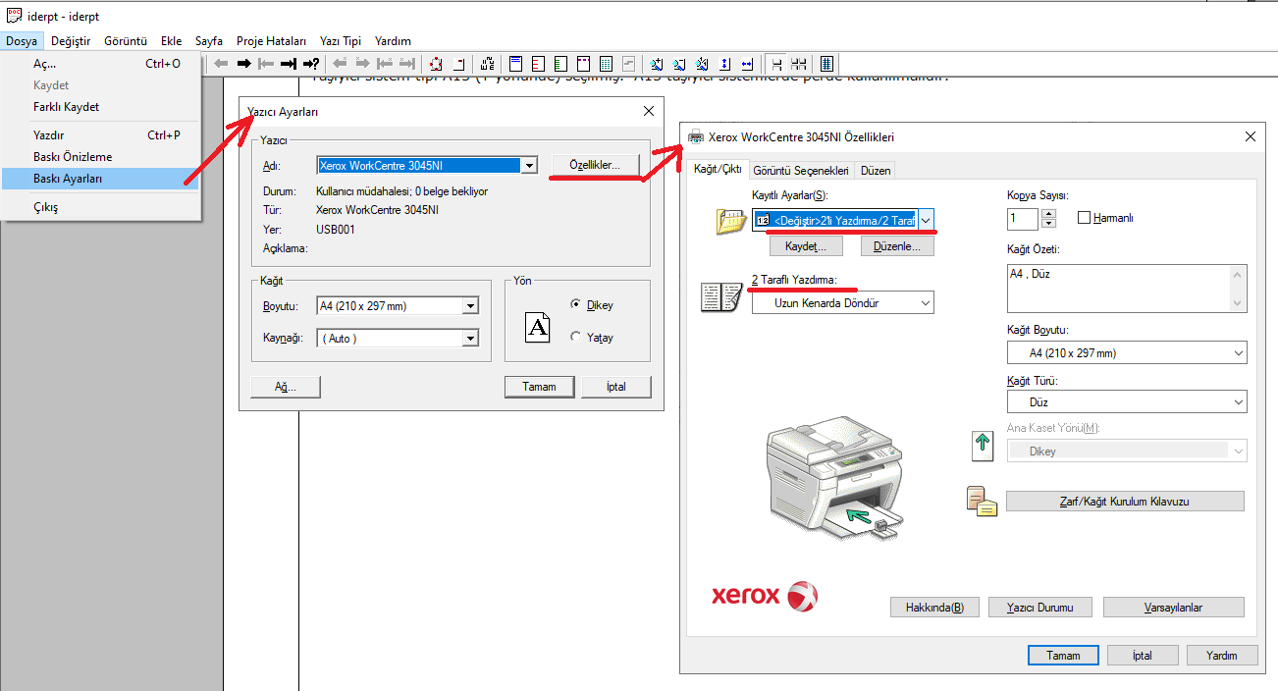The height and width of the screenshot is (691, 1278).
Task: Click the horizontal blue double-arrow toolbar icon
Action: point(749,64)
